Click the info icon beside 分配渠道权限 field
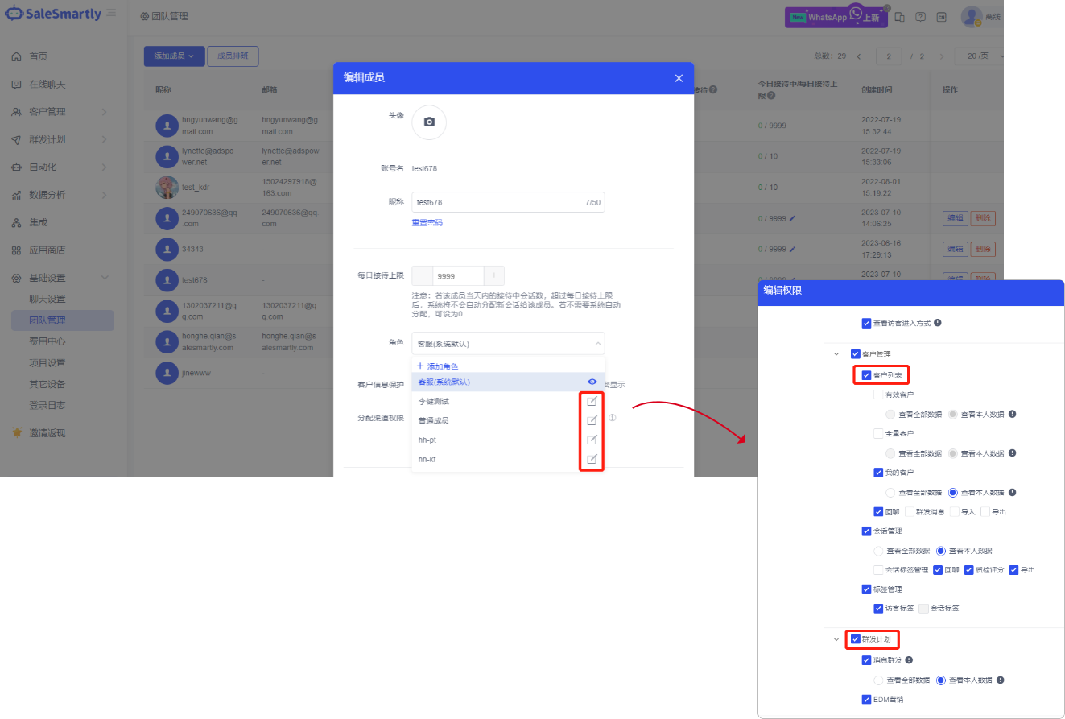 tap(613, 418)
